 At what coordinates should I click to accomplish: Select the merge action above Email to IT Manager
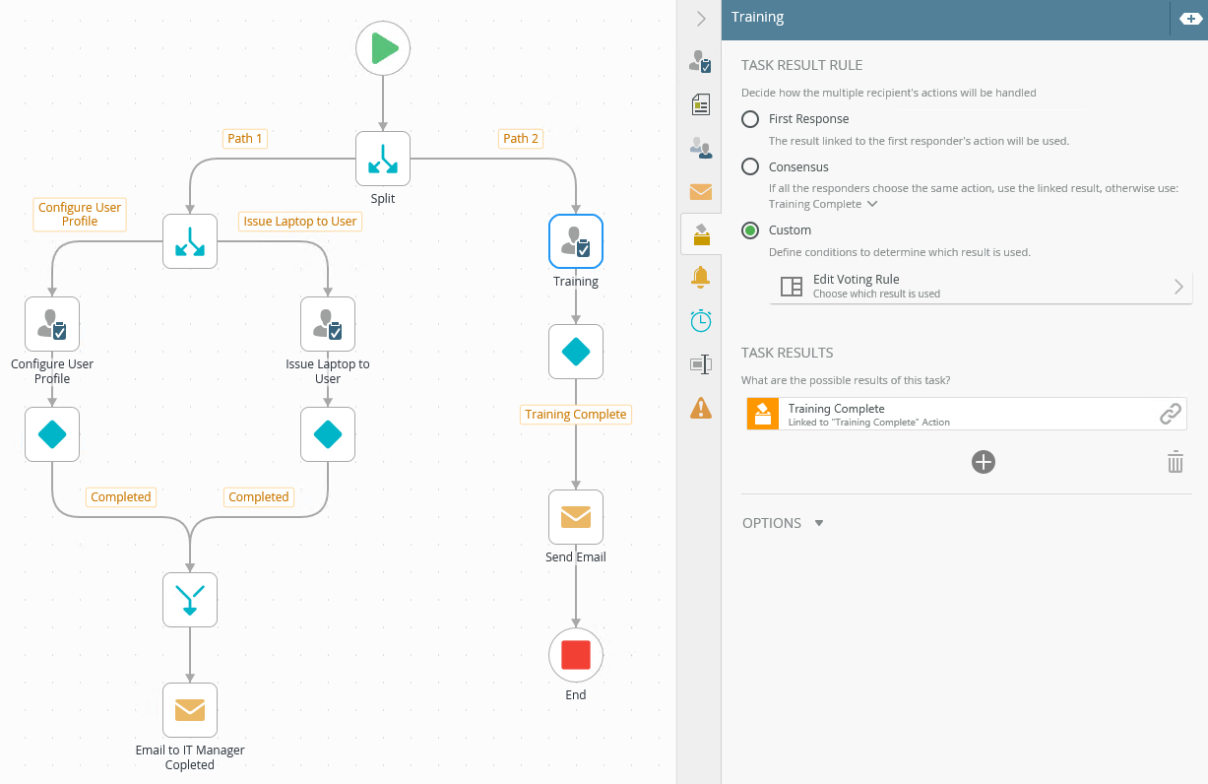189,599
